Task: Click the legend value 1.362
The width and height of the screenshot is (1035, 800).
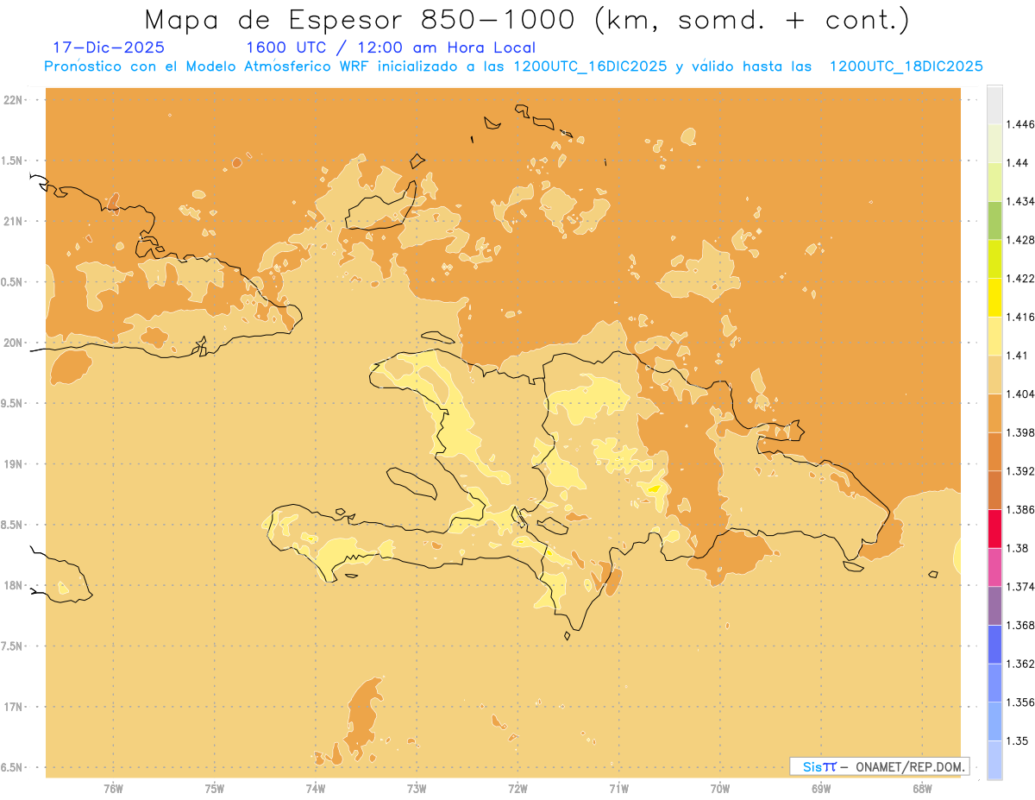Action: pyautogui.click(x=1022, y=664)
